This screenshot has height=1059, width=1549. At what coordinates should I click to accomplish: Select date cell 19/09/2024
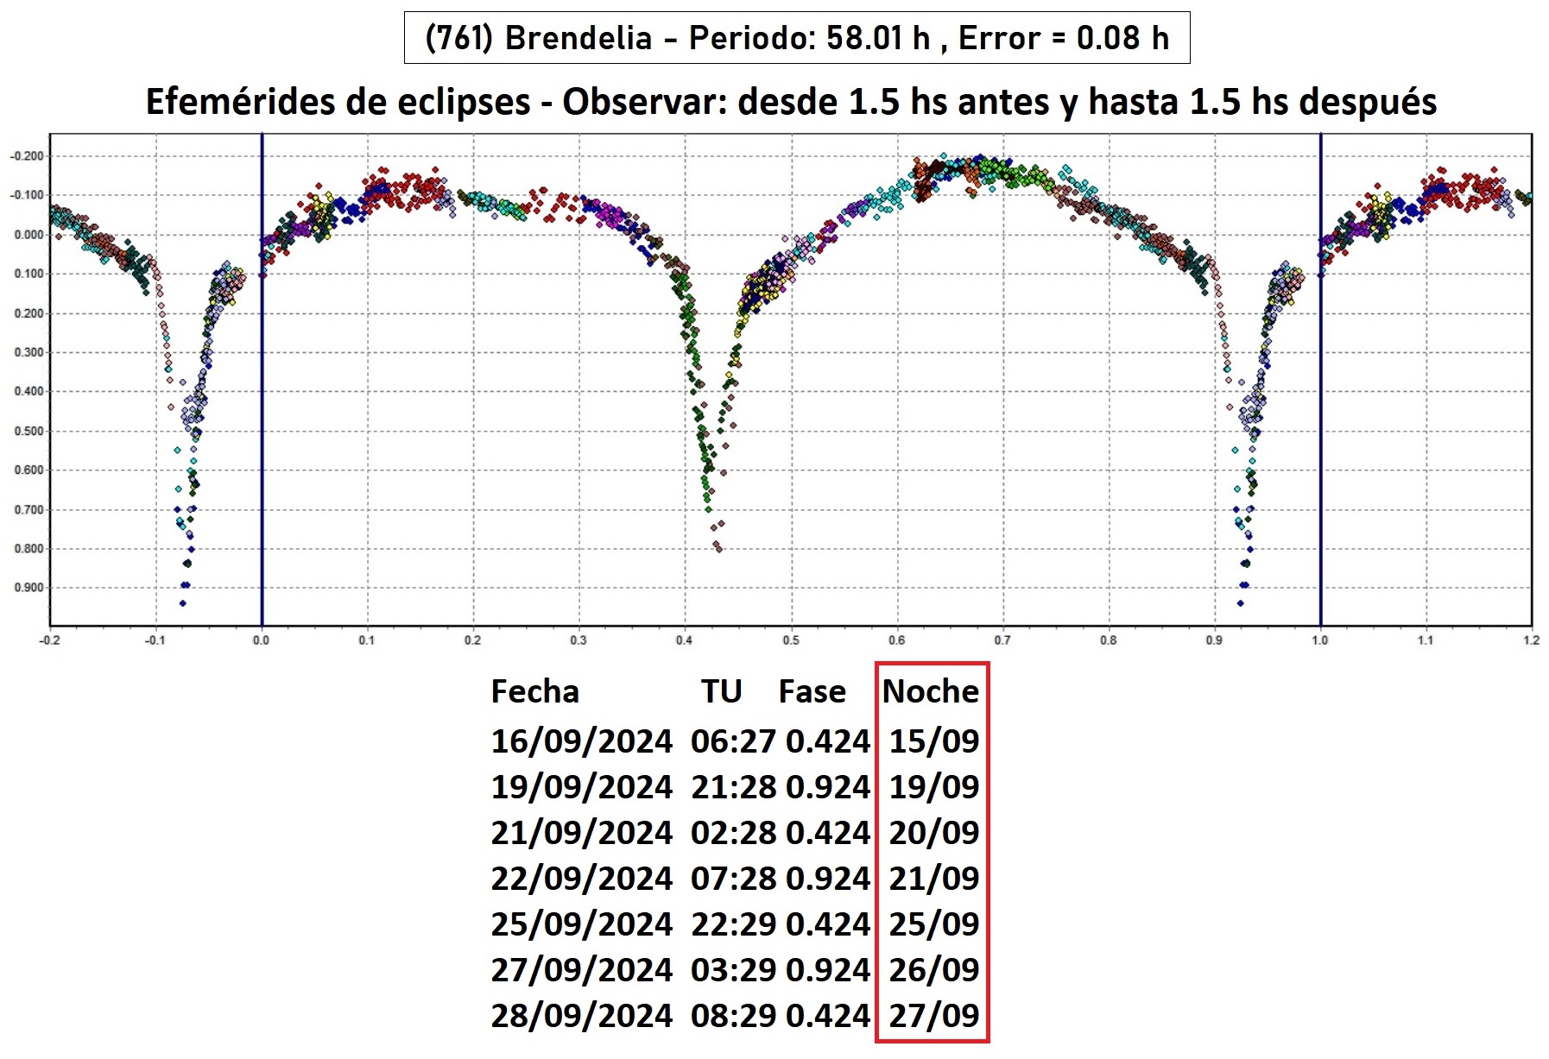click(582, 787)
